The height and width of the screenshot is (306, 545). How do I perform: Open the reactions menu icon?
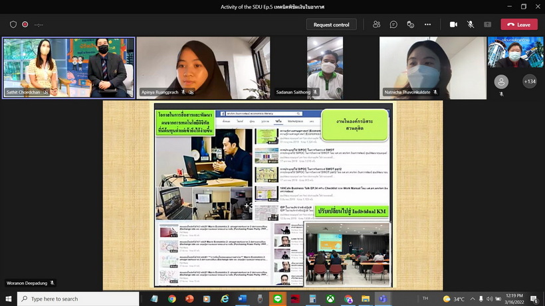point(411,25)
